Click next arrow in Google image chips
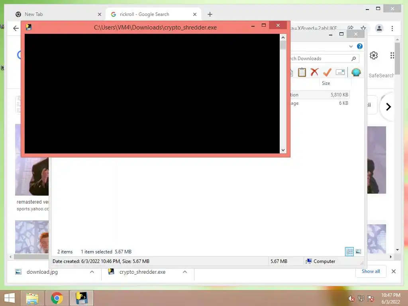 388,107
